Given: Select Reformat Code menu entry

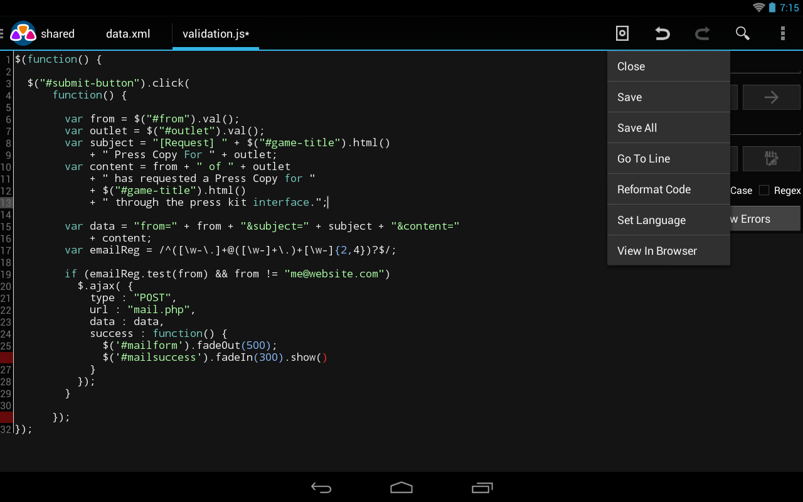Looking at the screenshot, I should (x=668, y=189).
